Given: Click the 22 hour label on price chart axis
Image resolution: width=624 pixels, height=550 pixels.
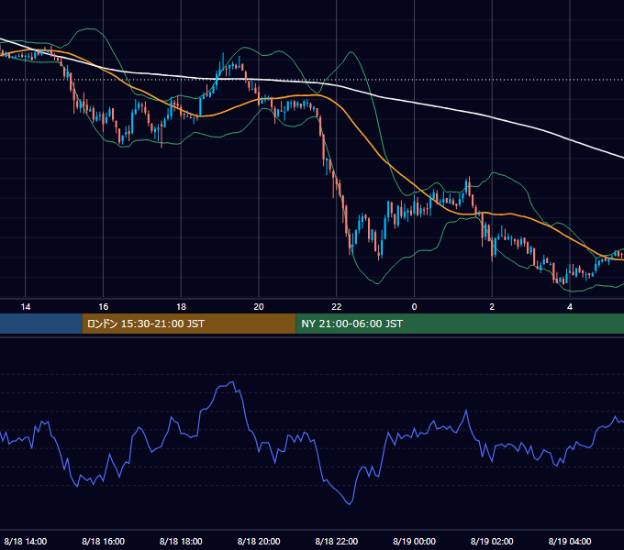Looking at the screenshot, I should 337,307.
